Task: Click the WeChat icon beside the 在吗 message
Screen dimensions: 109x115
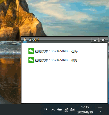Action: 31,51
